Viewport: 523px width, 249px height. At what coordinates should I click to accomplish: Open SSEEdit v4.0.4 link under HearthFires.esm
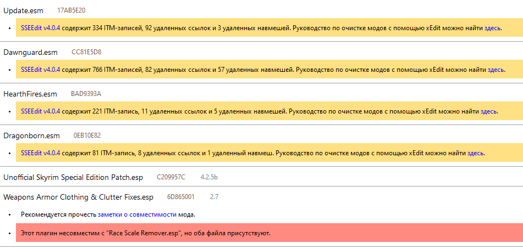(40, 111)
